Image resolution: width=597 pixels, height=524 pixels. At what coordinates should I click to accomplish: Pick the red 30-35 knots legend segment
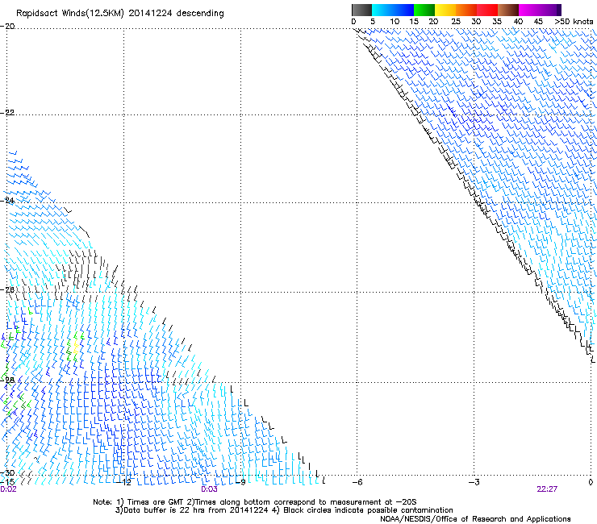pyautogui.click(x=487, y=10)
